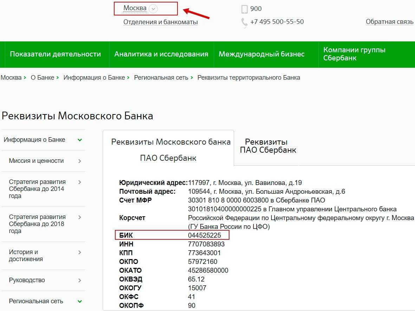Open Стратегия развития Сбербанка до 2014 года
This screenshot has width=415, height=311.
37,189
